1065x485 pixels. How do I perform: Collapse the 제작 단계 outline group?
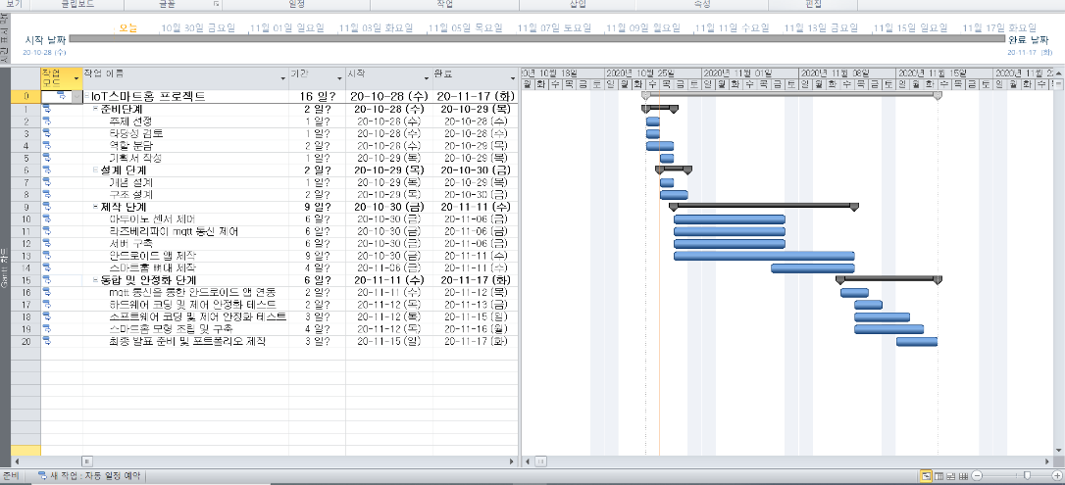coord(96,206)
